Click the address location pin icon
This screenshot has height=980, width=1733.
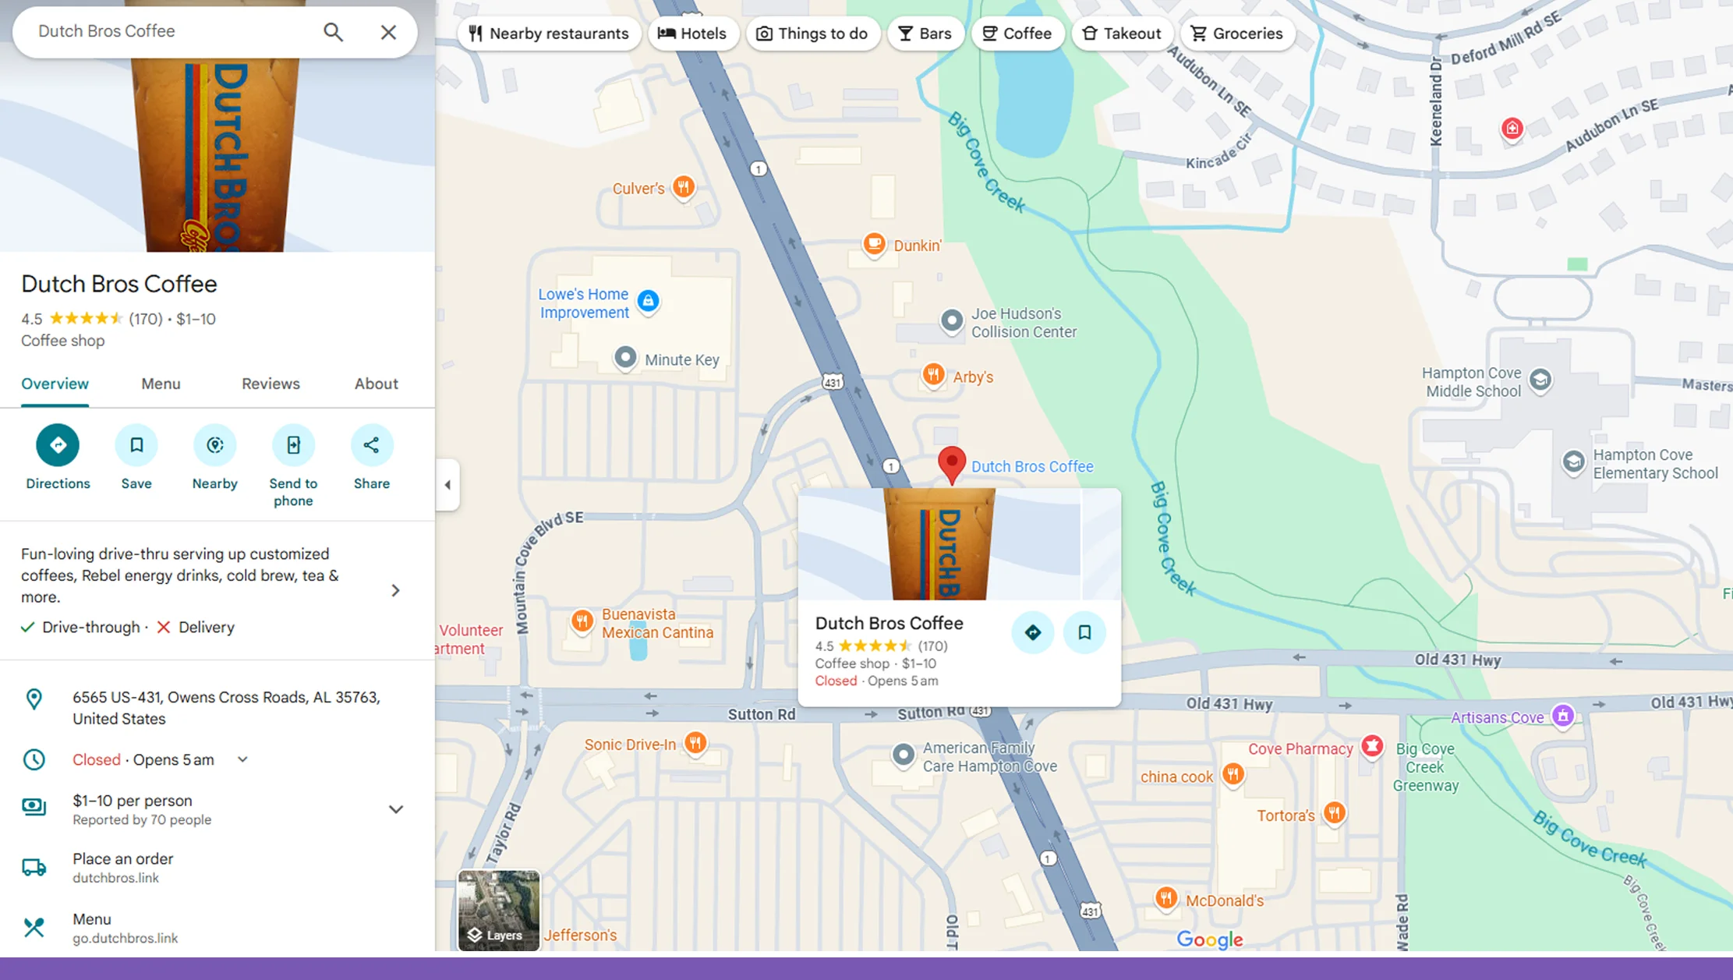tap(34, 699)
